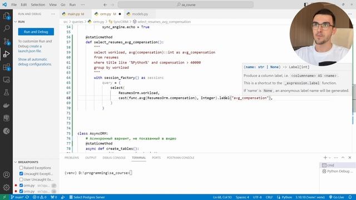Open the Search view icon
This screenshot has height=200, width=356.
point(6,28)
